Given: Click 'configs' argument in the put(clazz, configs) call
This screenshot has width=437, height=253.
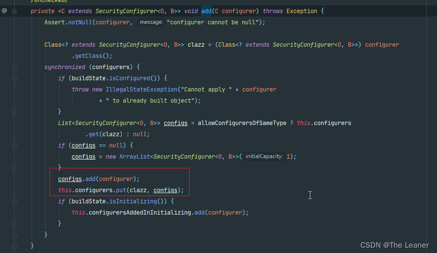Looking at the screenshot, I should (165, 190).
